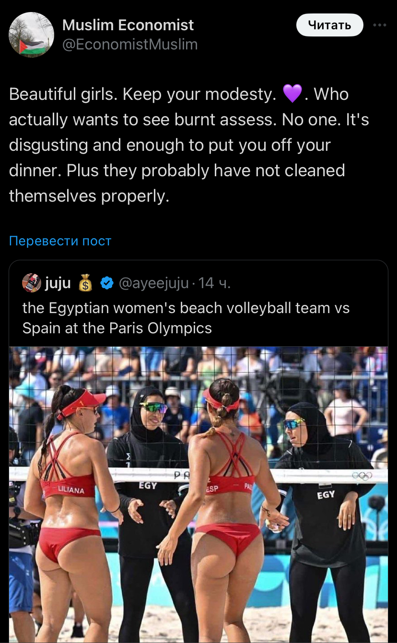
Task: Click the blue verified badge beside juju
Action: tap(106, 284)
